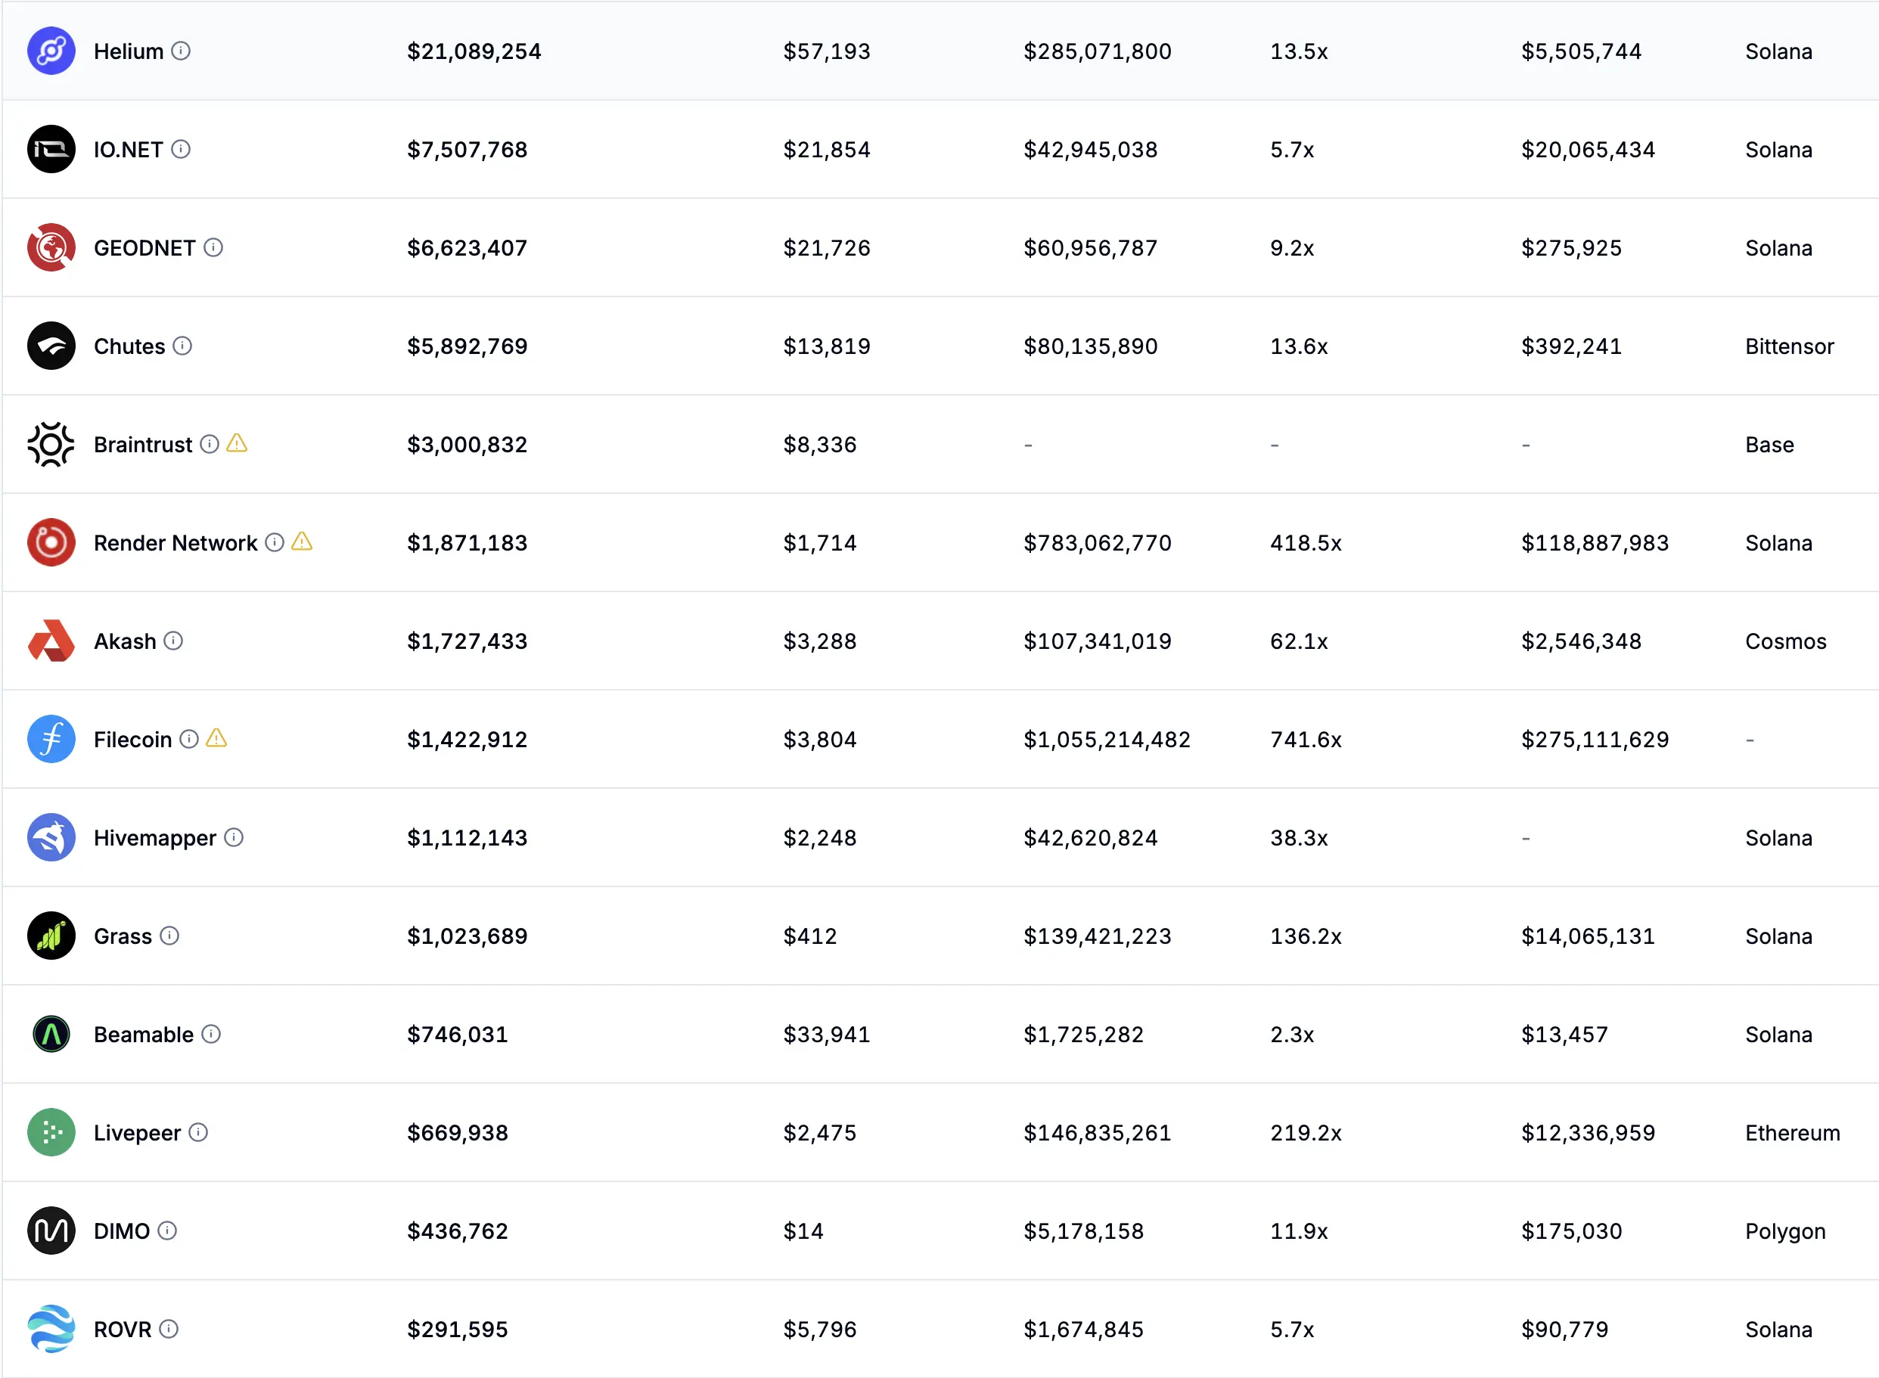Viewport: 1879px width, 1378px height.
Task: Click the Helium project logo
Action: [x=51, y=51]
